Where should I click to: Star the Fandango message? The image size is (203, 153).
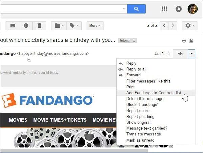168,54
